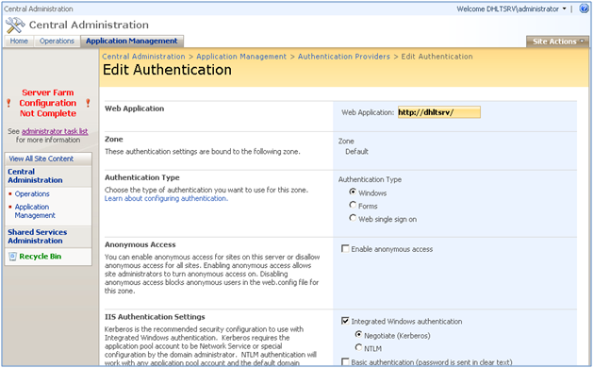Screen dimensions: 594x368
Task: Choose Negotiate (Kerberos) radio option
Action: coord(358,335)
